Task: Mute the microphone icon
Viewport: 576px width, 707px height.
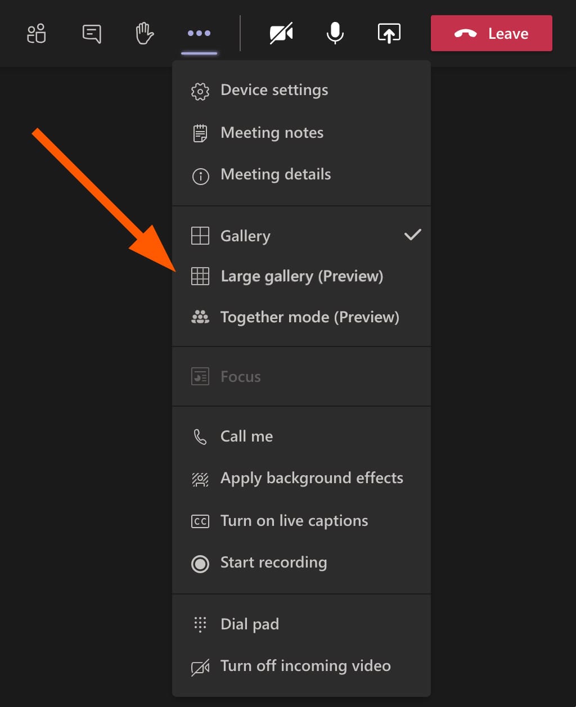Action: [335, 33]
